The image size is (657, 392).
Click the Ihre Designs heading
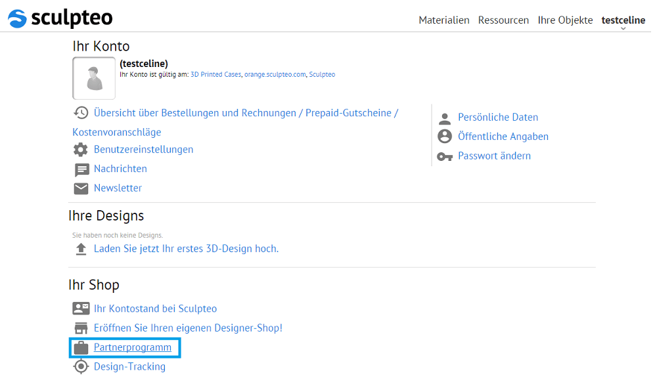106,215
